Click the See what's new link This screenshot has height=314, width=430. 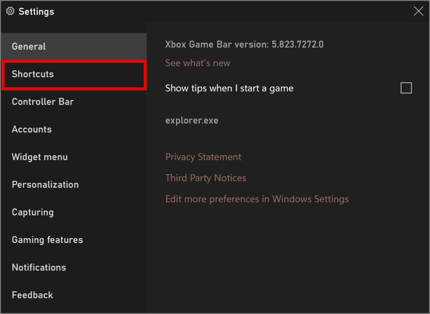pyautogui.click(x=198, y=63)
